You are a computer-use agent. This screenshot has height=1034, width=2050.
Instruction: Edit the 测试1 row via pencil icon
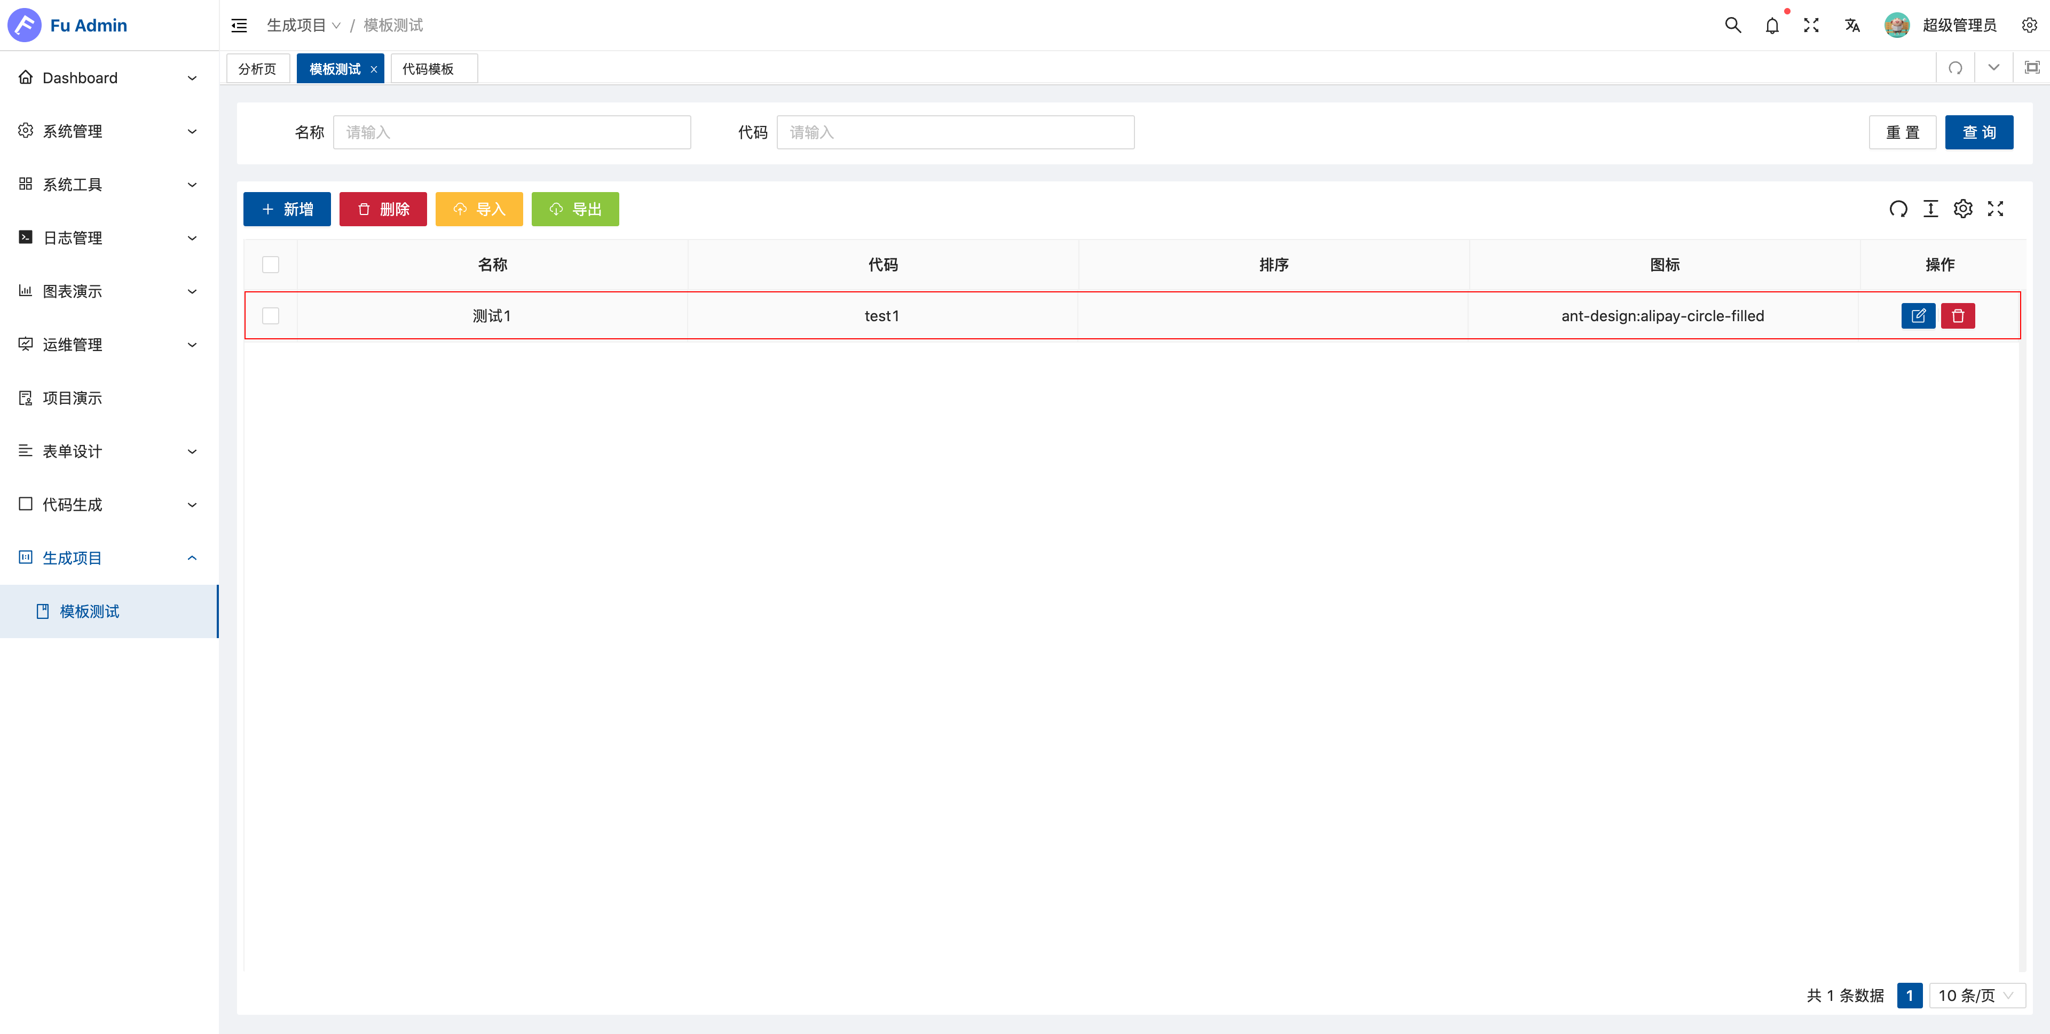(x=1919, y=315)
